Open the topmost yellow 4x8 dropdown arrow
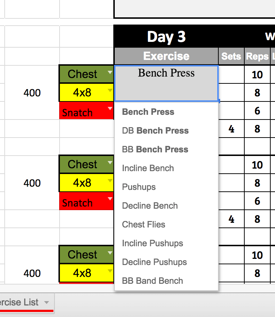275x317 pixels. pos(110,91)
